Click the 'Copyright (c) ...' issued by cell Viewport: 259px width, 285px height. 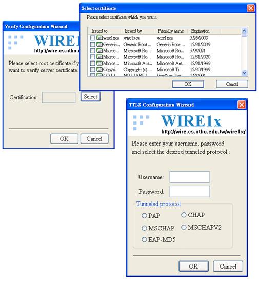pyautogui.click(x=137, y=69)
